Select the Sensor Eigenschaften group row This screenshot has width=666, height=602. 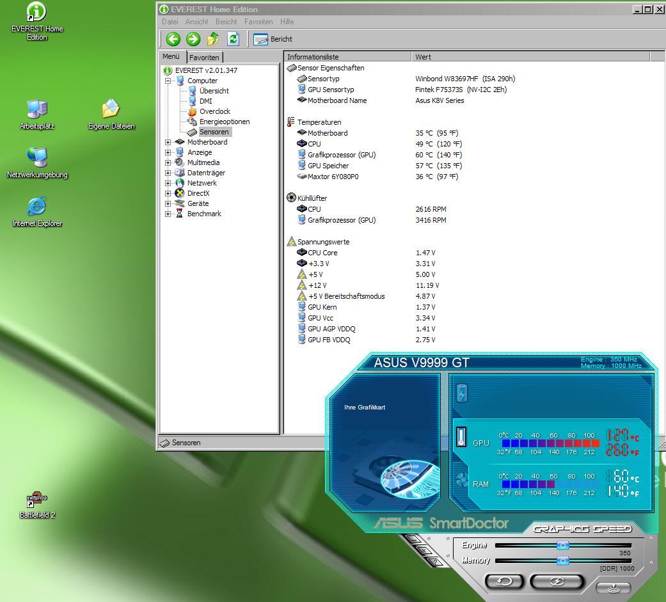331,68
